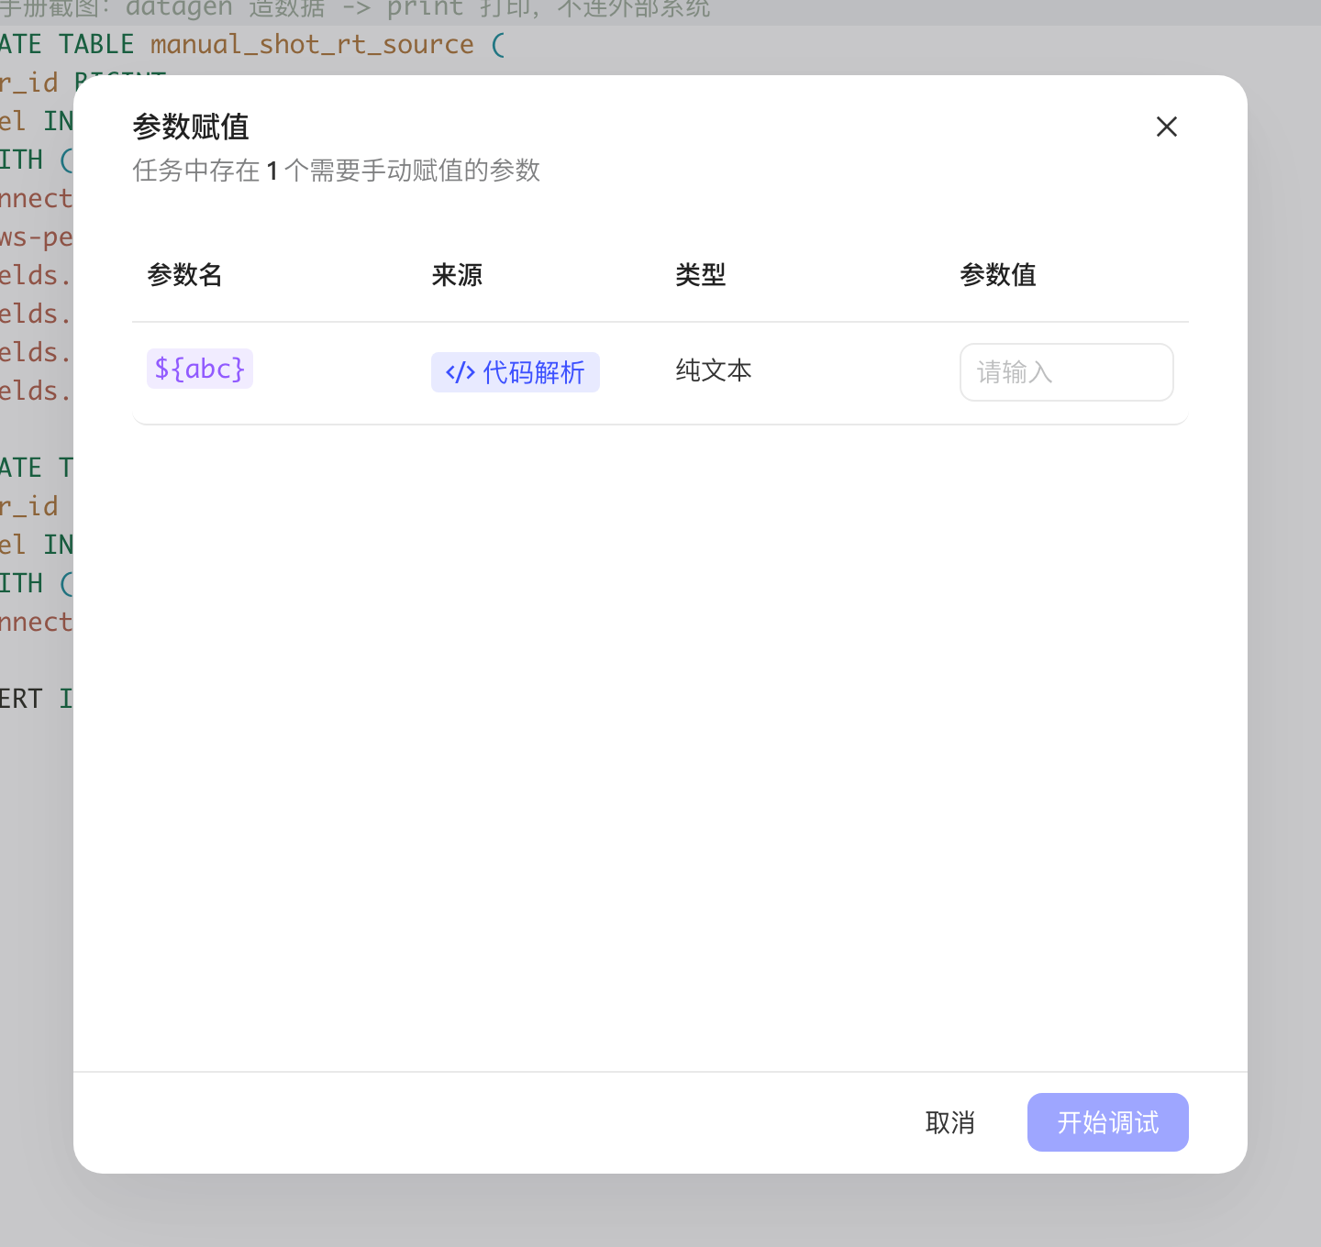Viewport: 1321px width, 1247px height.
Task: Click the subtitle 任务中存在 1 个需要手动赋值的参数
Action: pos(336,171)
